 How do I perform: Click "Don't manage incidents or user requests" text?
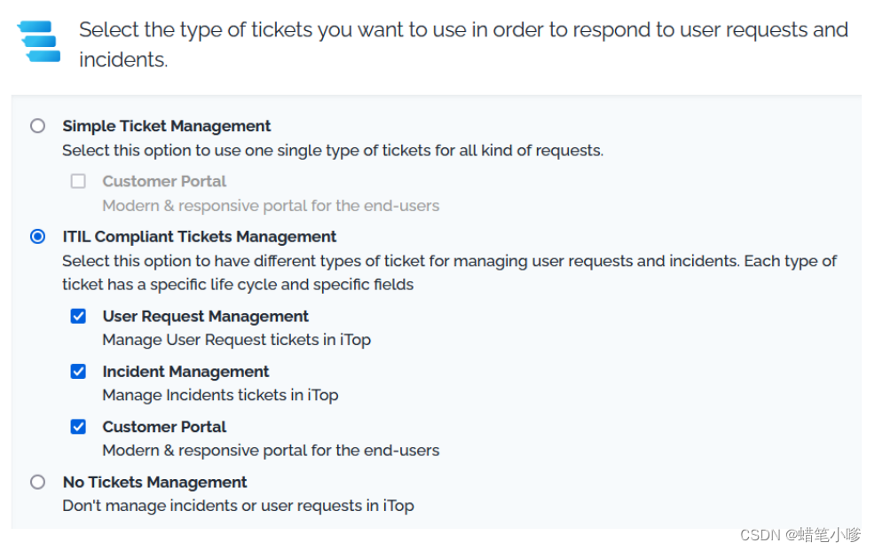point(238,506)
